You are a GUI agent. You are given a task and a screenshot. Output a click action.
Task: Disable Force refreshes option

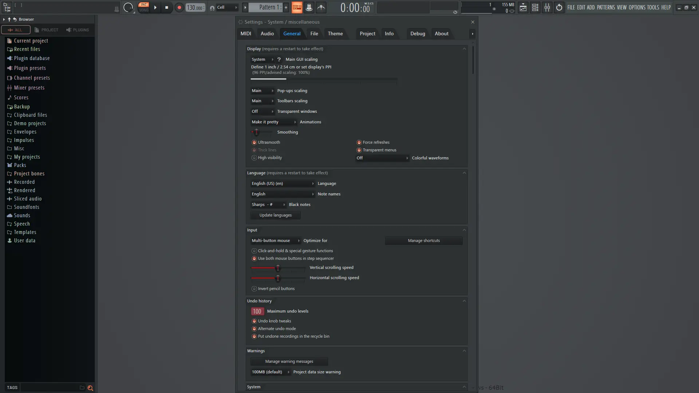[359, 142]
